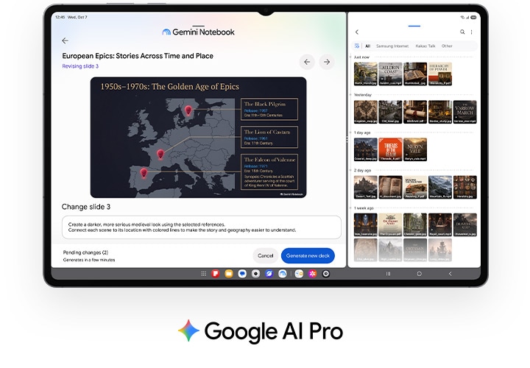The width and height of the screenshot is (530, 368).
Task: Select The Black Pilgrim info card
Action: [x=269, y=109]
